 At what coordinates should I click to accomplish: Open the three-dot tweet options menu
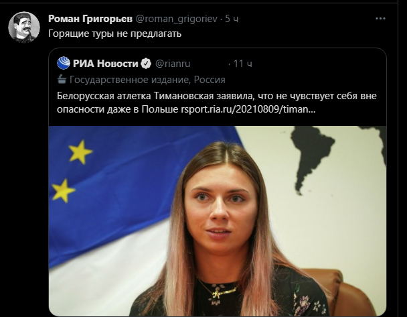point(380,19)
